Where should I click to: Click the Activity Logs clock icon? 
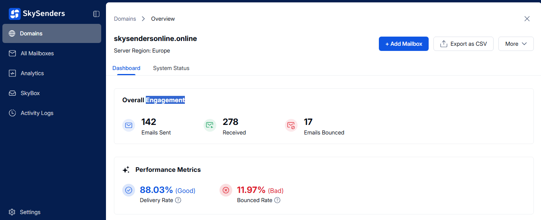(x=12, y=113)
